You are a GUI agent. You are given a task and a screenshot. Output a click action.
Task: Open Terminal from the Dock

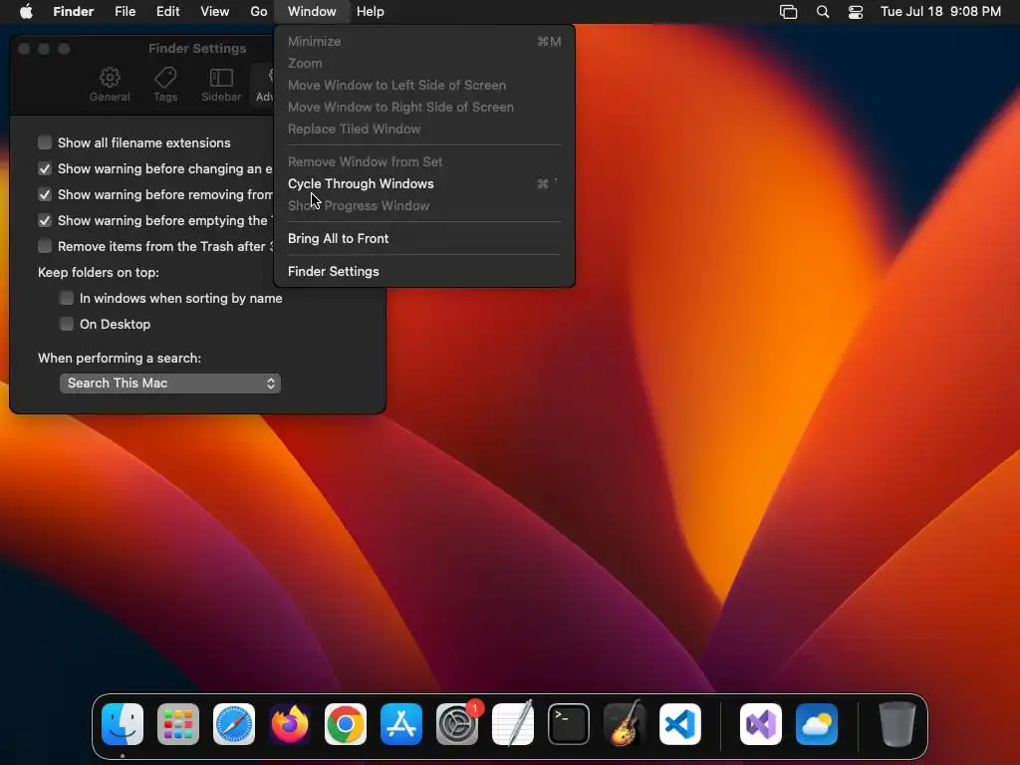click(x=569, y=724)
